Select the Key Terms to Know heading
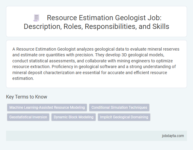 27,97
